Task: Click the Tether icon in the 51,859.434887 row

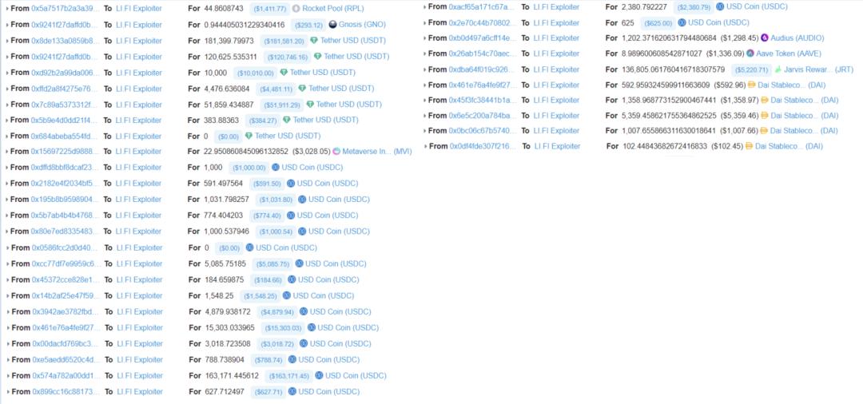Action: tap(310, 105)
